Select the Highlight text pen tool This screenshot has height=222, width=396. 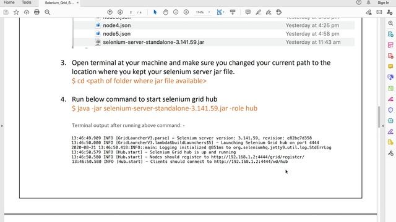(x=258, y=12)
